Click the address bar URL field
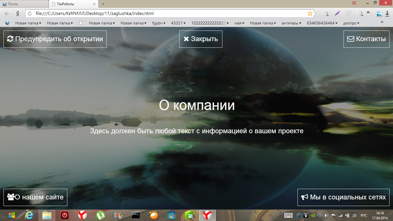This screenshot has height=221, width=393. click(x=170, y=14)
